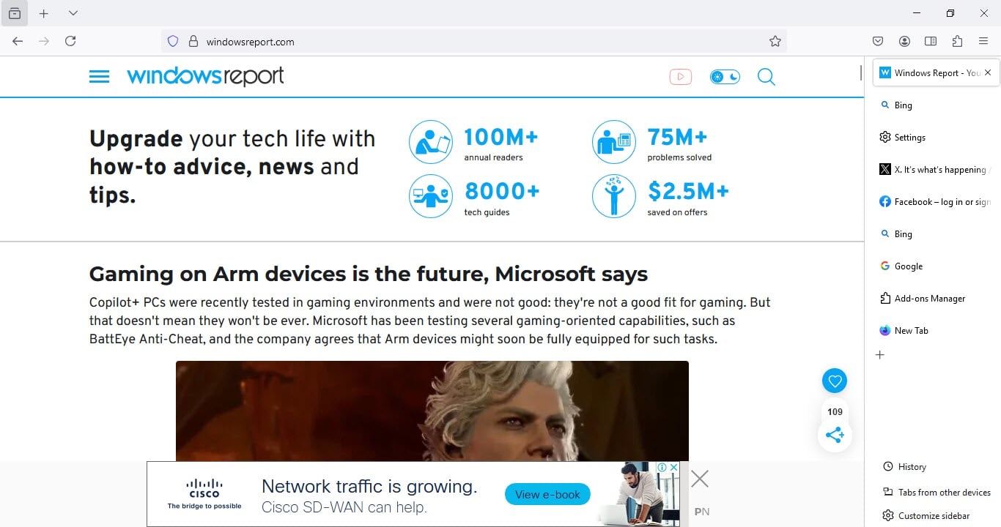Share the article via share button
Image resolution: width=1001 pixels, height=527 pixels.
click(835, 435)
